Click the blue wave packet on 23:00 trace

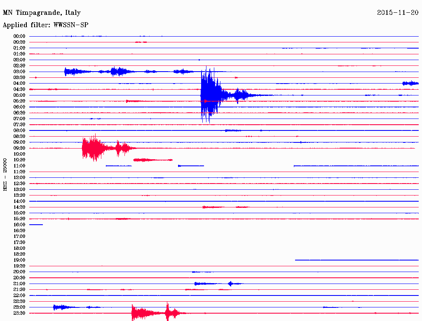(63, 307)
